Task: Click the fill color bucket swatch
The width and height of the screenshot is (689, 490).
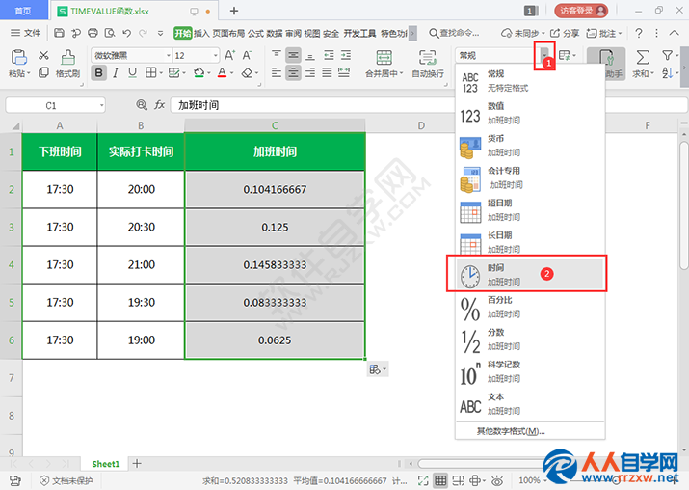Action: (199, 72)
